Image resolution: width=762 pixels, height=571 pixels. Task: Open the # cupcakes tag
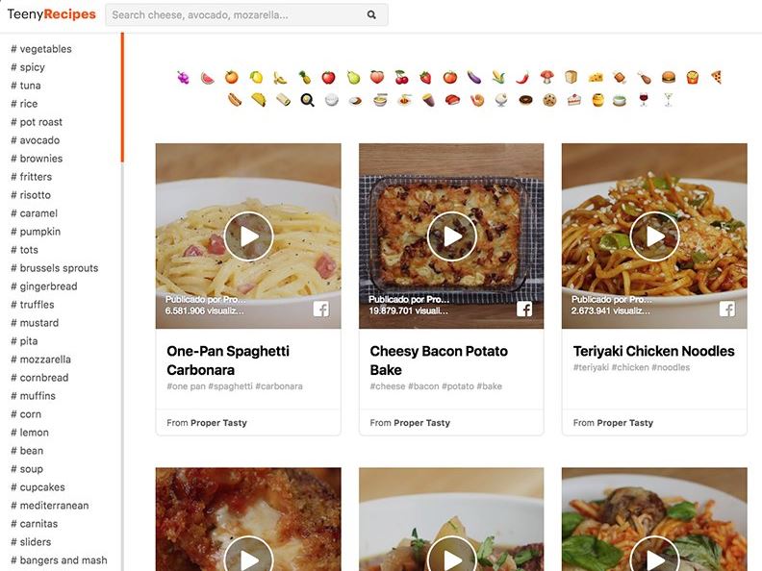[38, 487]
